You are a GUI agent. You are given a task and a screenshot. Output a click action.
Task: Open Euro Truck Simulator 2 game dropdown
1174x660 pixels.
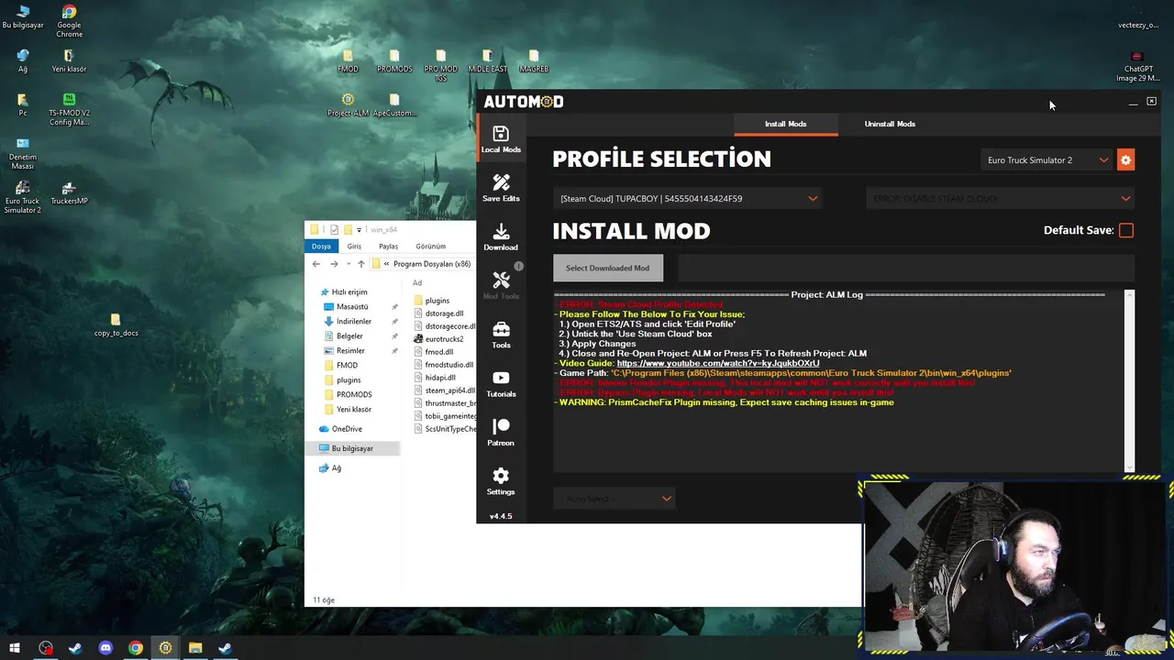click(x=1047, y=160)
